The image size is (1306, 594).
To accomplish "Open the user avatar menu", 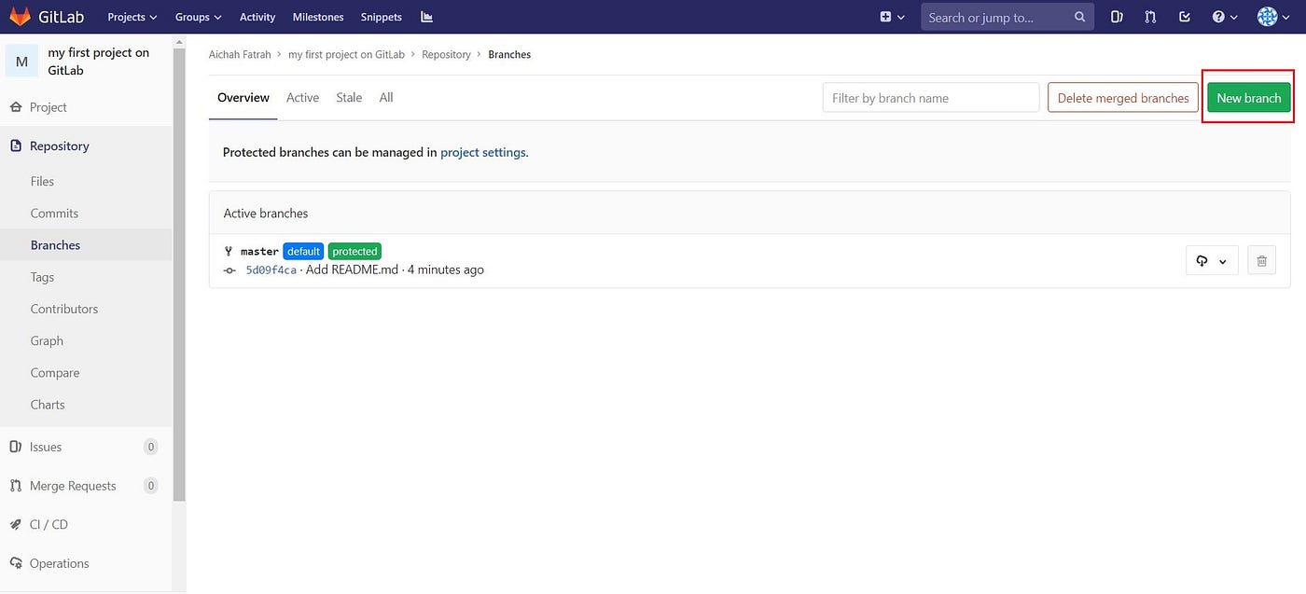I will tap(1272, 17).
